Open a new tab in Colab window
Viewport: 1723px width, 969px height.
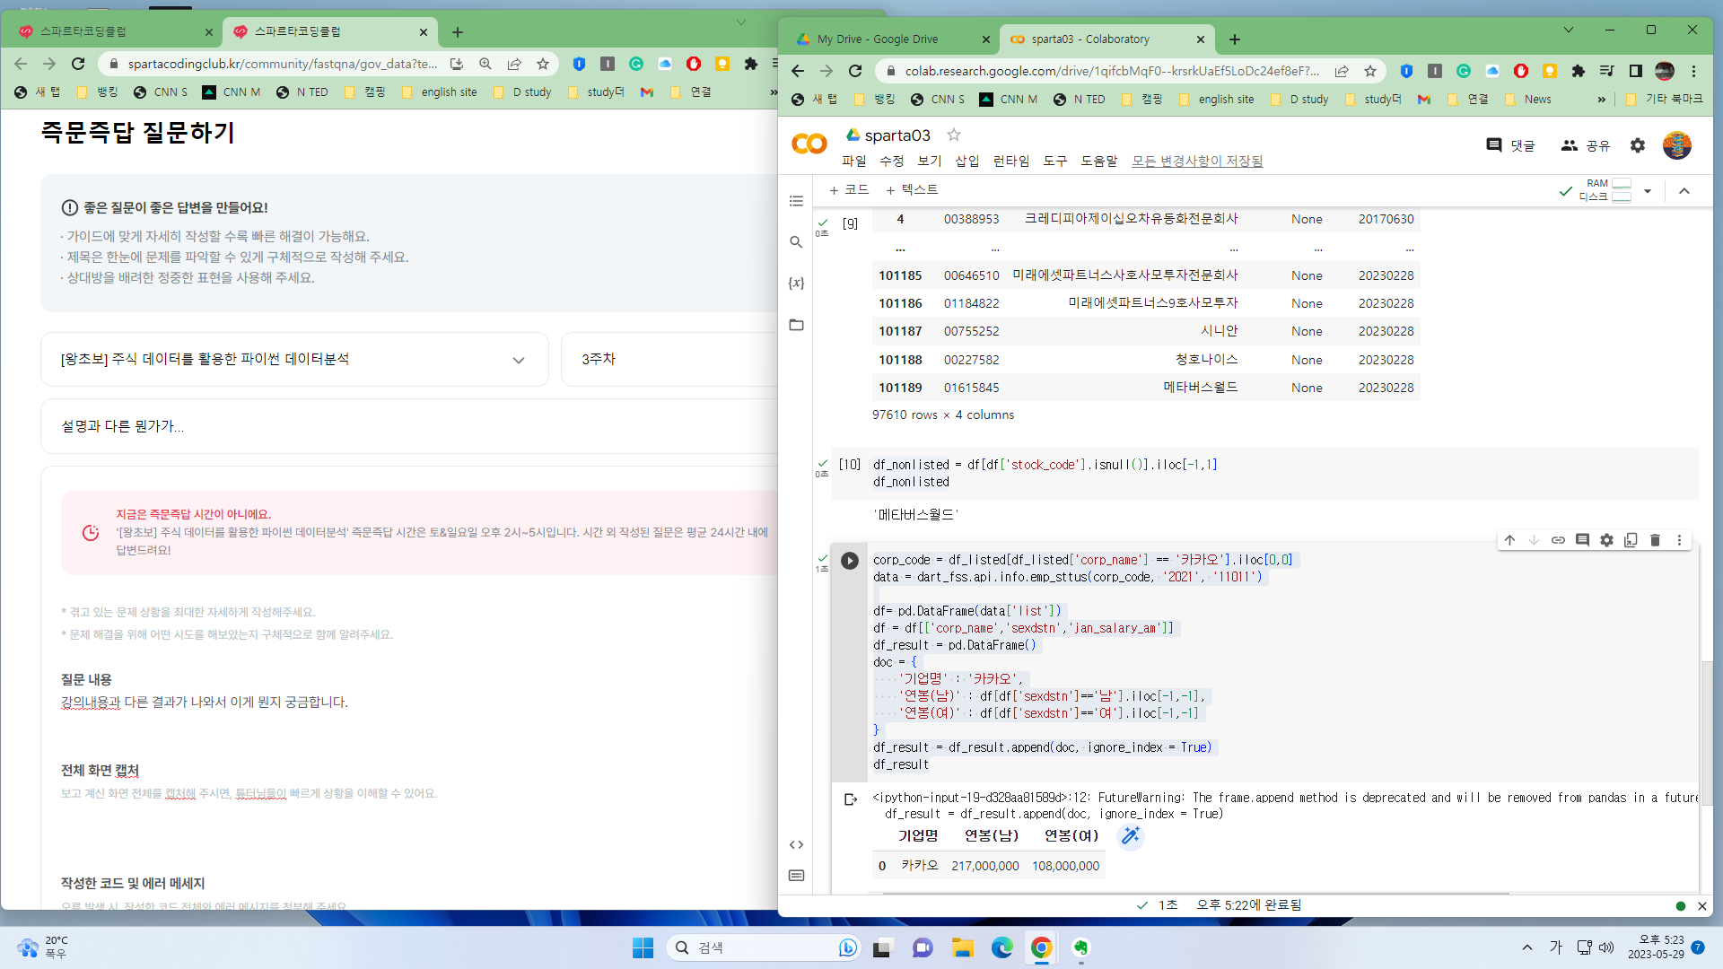pyautogui.click(x=1235, y=39)
